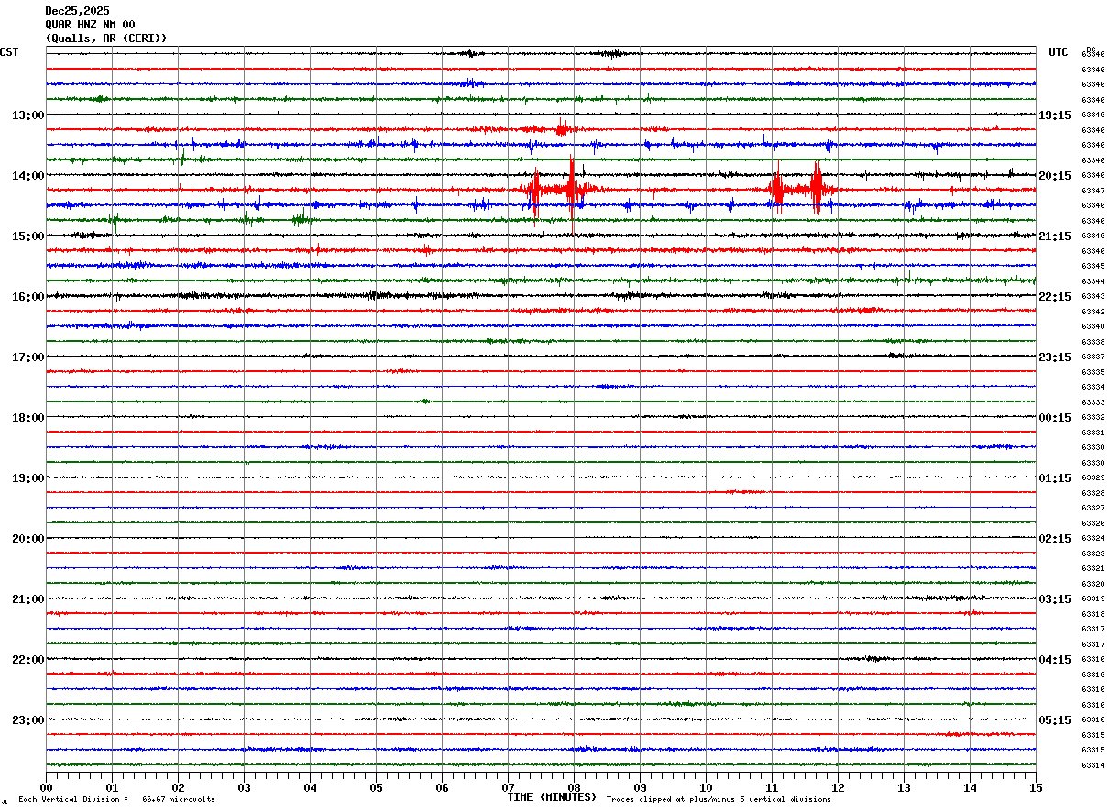Click the '23:00' CST time label
Viewport: 1109px width, 812px height.
[27, 720]
